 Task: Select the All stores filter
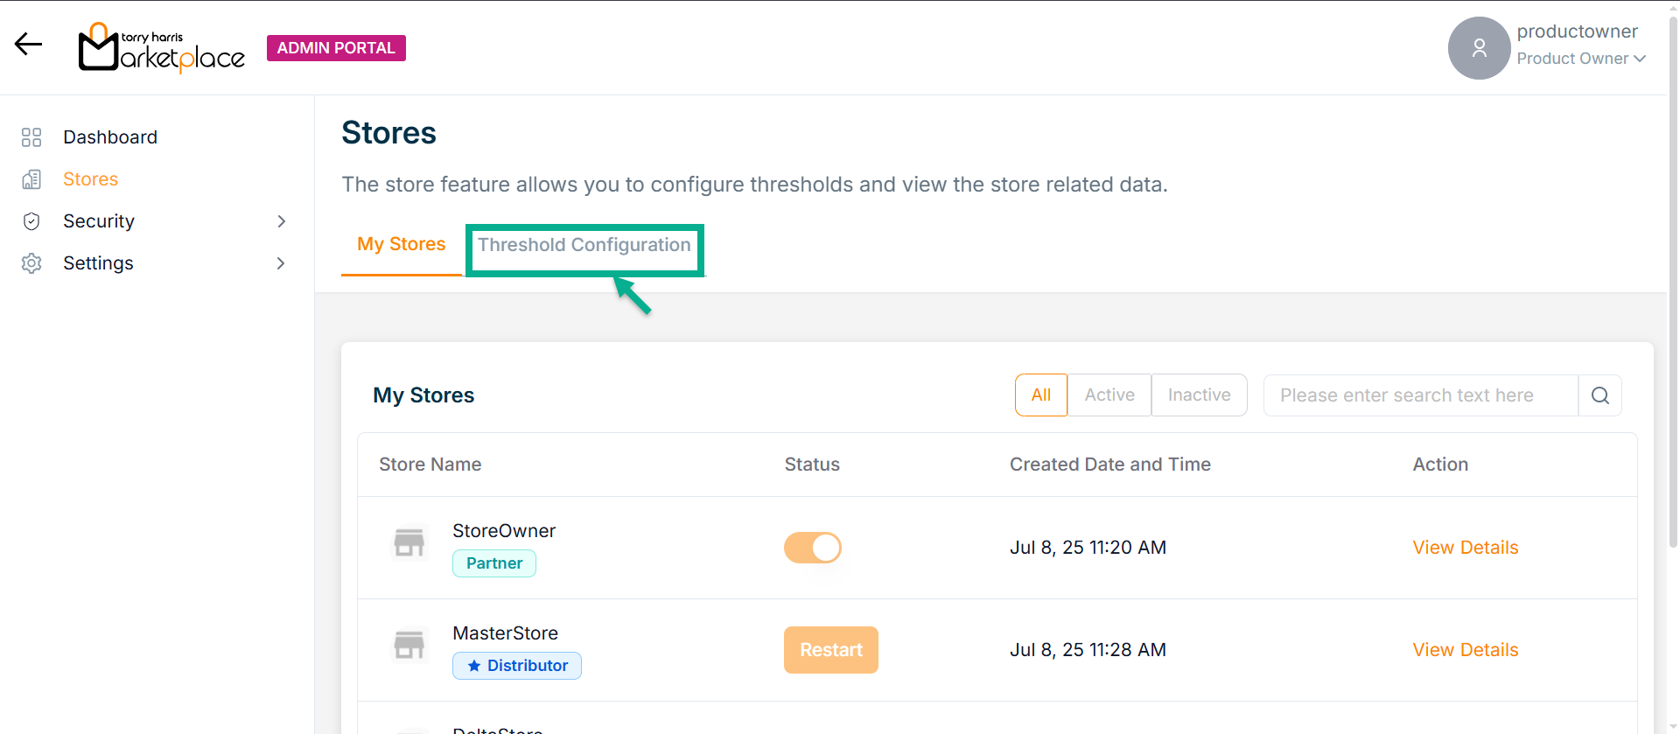[1040, 395]
